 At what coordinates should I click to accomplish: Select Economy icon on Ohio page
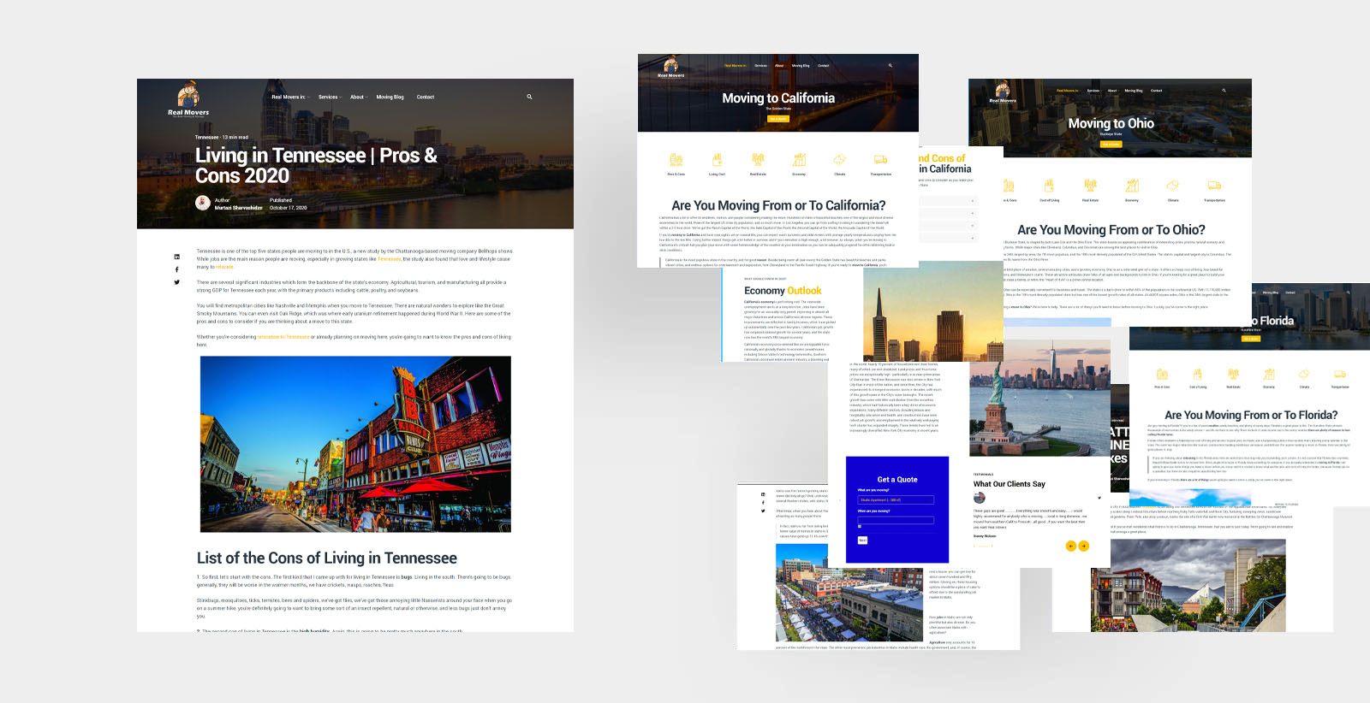pos(1132,186)
